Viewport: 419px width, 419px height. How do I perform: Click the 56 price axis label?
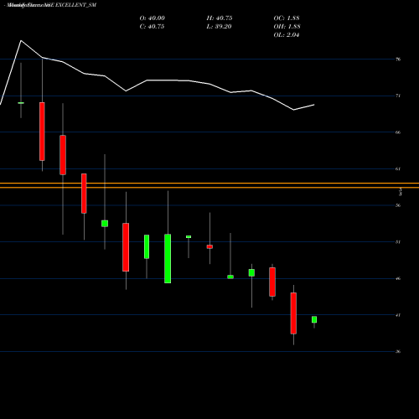pos(398,205)
